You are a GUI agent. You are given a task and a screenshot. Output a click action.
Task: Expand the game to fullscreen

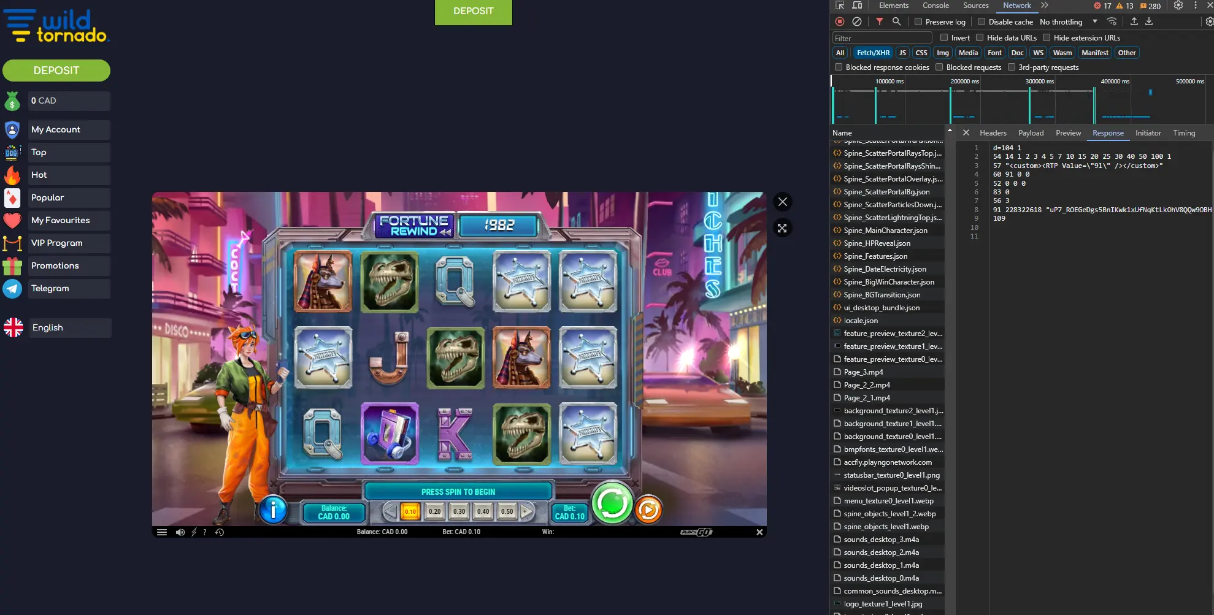pyautogui.click(x=782, y=228)
